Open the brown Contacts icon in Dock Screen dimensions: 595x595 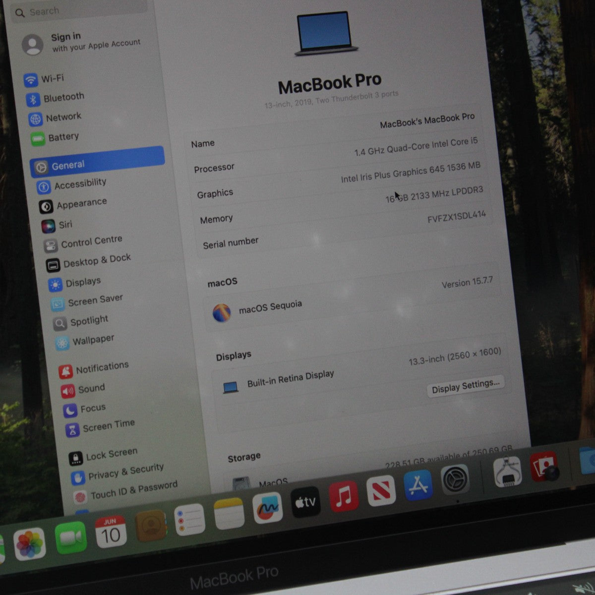(x=150, y=526)
